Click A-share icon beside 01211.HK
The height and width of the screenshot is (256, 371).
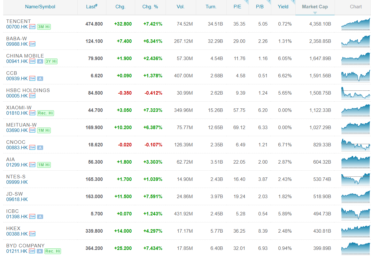pyautogui.click(x=40, y=251)
